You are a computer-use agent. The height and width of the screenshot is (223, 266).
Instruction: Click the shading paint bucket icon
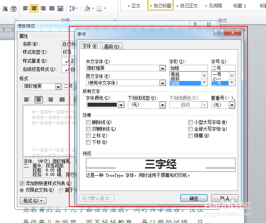[x=87, y=8]
